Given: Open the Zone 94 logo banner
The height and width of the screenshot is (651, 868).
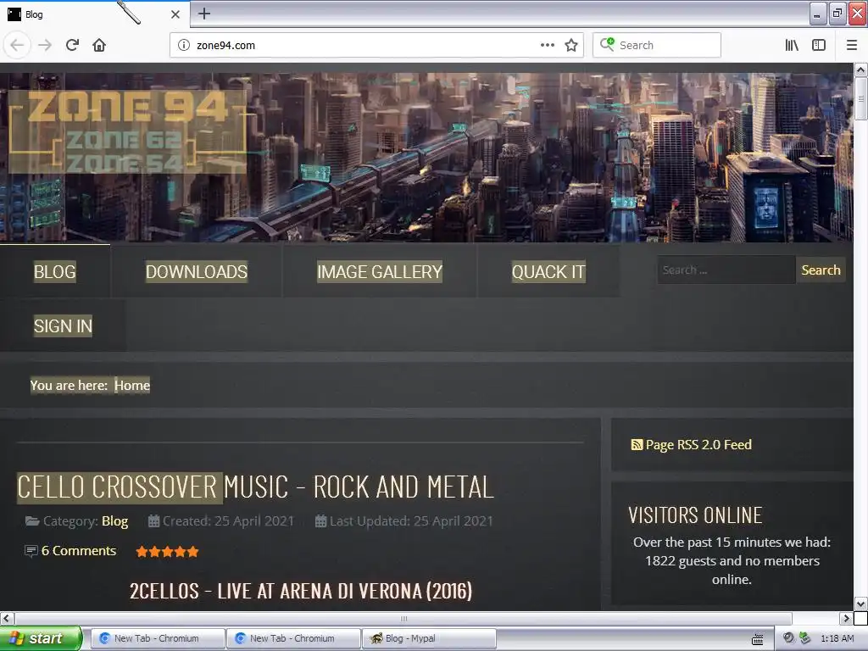Looking at the screenshot, I should click(x=127, y=131).
